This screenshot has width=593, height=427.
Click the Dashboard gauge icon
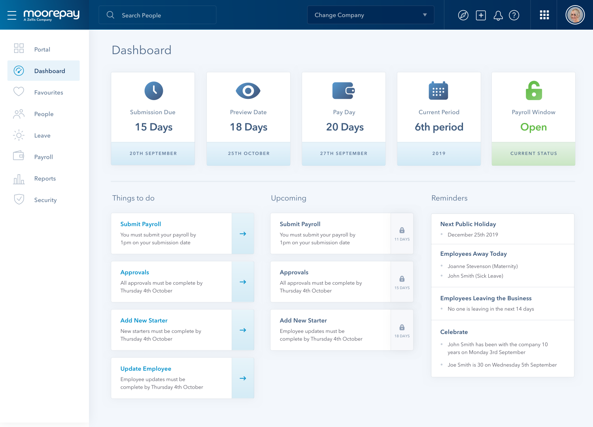point(19,71)
